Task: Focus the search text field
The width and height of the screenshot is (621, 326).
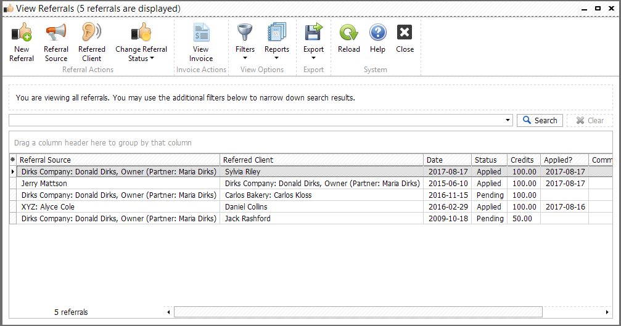Action: (257, 120)
